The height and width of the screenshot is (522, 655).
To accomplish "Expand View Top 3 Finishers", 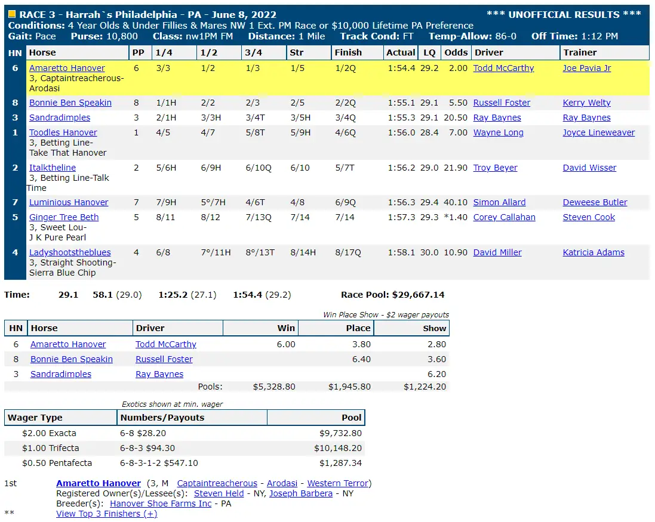I will [x=107, y=514].
